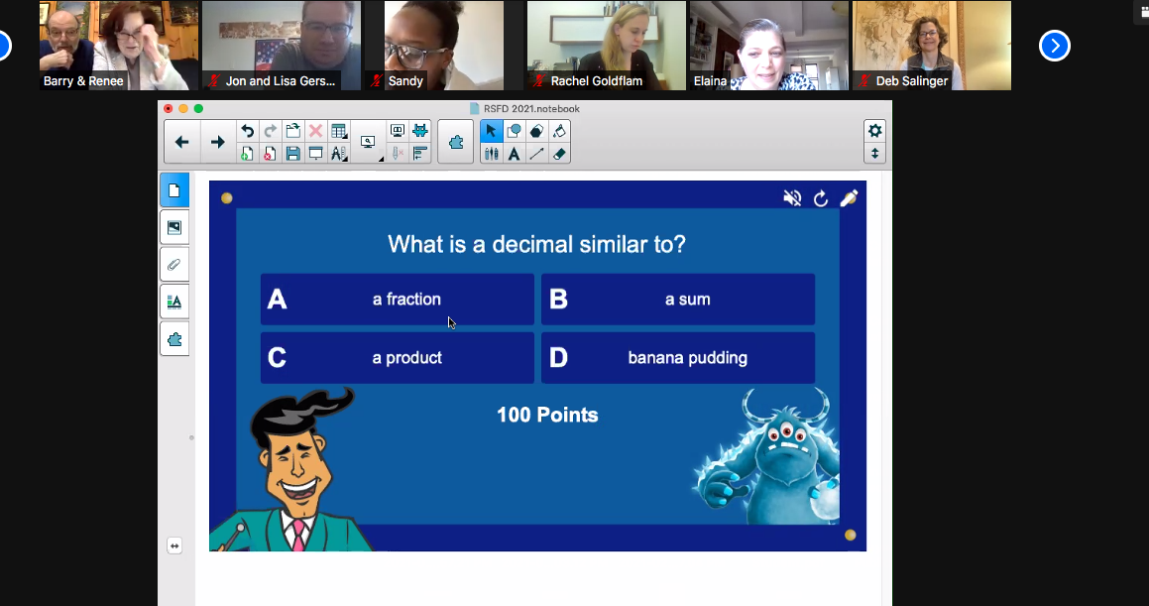Image resolution: width=1149 pixels, height=606 pixels.
Task: Click the red close window button
Action: tap(169, 108)
